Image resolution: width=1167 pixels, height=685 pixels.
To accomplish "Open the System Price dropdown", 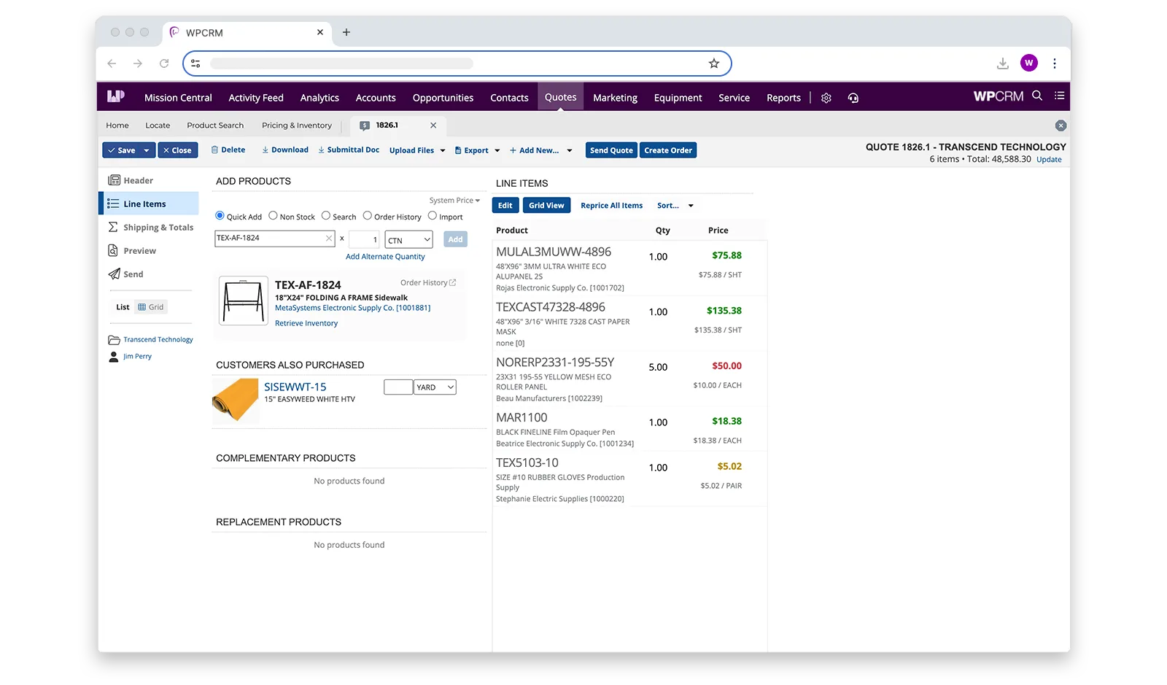I will 454,201.
